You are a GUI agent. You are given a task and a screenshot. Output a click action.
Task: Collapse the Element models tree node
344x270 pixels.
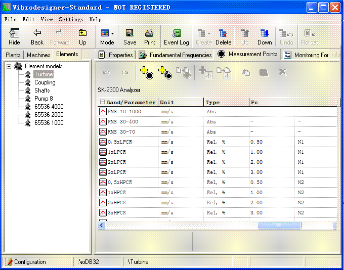coord(9,66)
